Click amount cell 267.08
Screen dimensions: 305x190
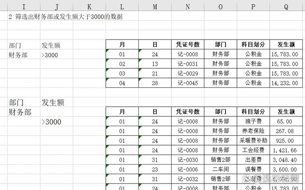tap(286, 131)
